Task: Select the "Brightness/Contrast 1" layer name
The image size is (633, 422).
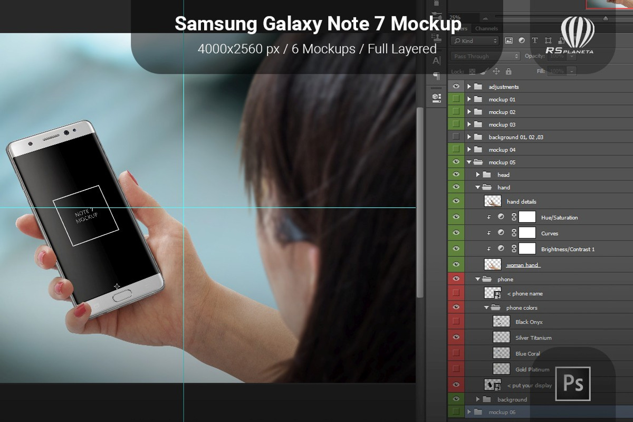Action: point(568,249)
